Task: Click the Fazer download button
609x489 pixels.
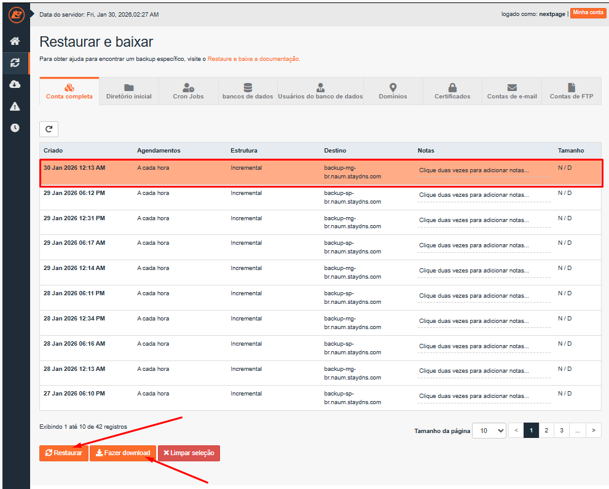Action: coord(123,453)
